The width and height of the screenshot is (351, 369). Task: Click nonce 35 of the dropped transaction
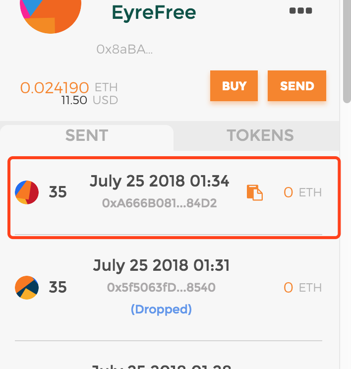coord(58,287)
